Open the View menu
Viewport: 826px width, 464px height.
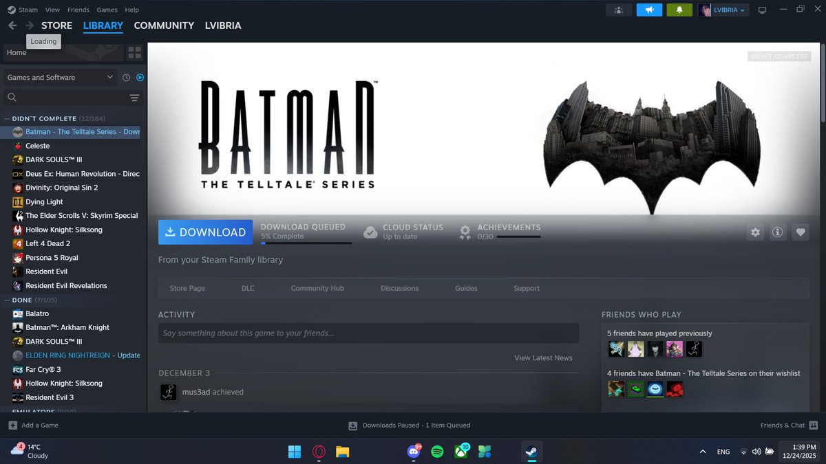click(x=52, y=10)
